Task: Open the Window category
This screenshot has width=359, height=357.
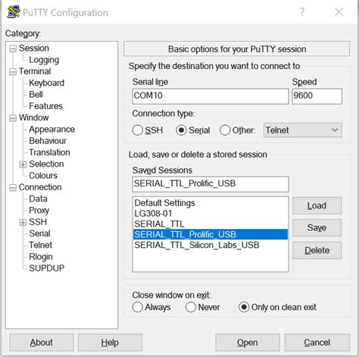Action: [34, 117]
